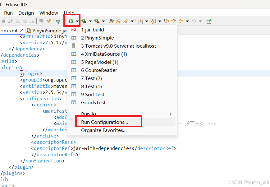Navigate to previous annotation arrow icon

point(153,21)
